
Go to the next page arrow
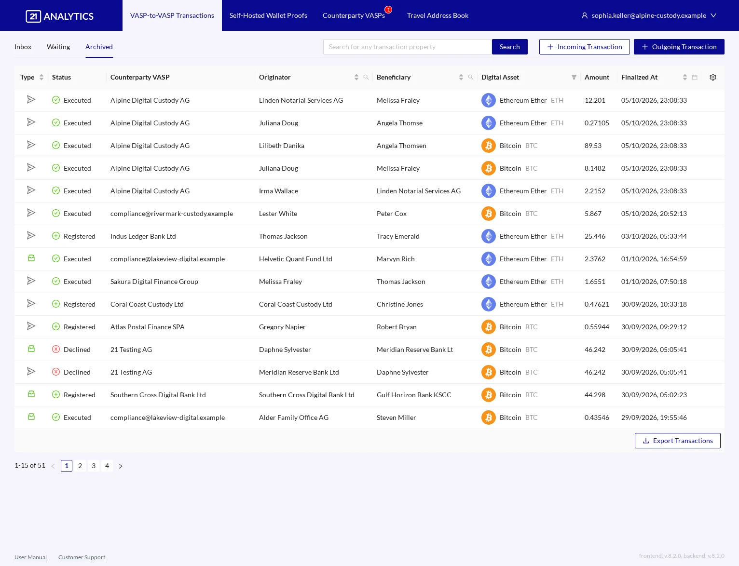[x=121, y=466]
